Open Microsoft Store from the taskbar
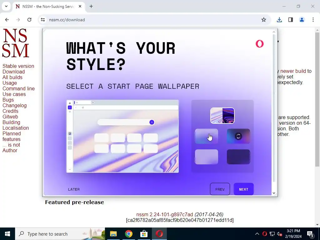 pyautogui.click(x=144, y=234)
